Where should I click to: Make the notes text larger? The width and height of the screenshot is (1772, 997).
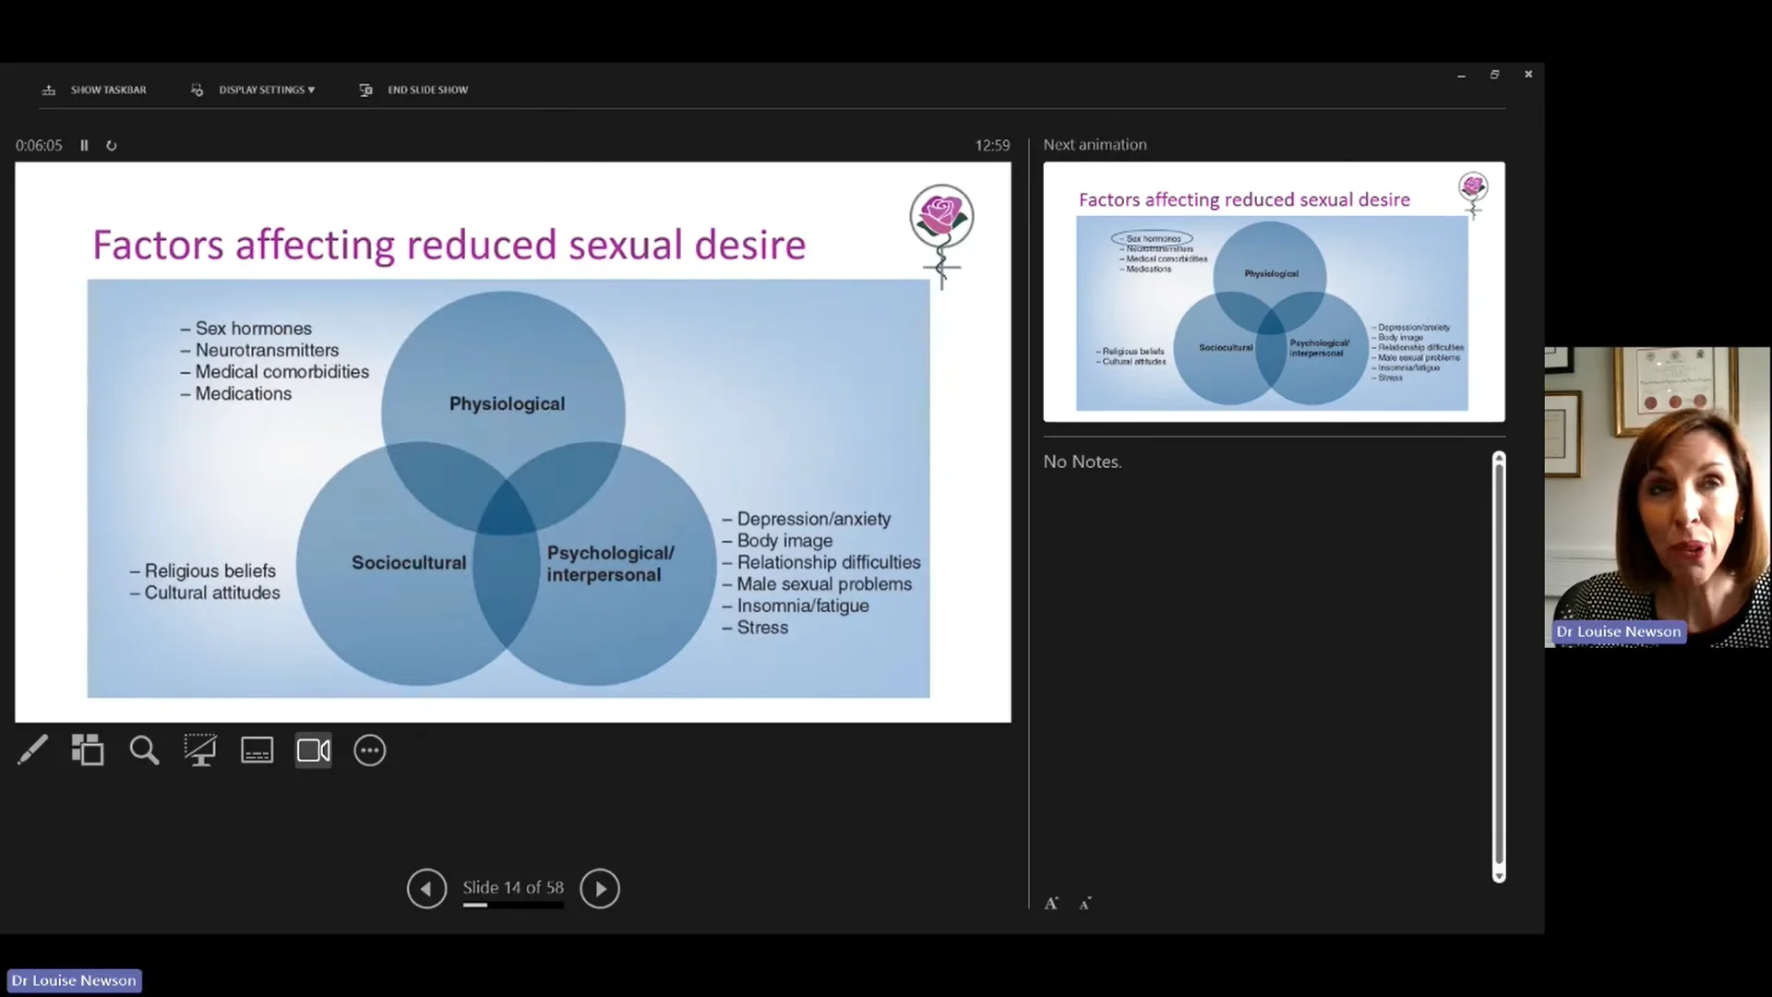(x=1051, y=903)
